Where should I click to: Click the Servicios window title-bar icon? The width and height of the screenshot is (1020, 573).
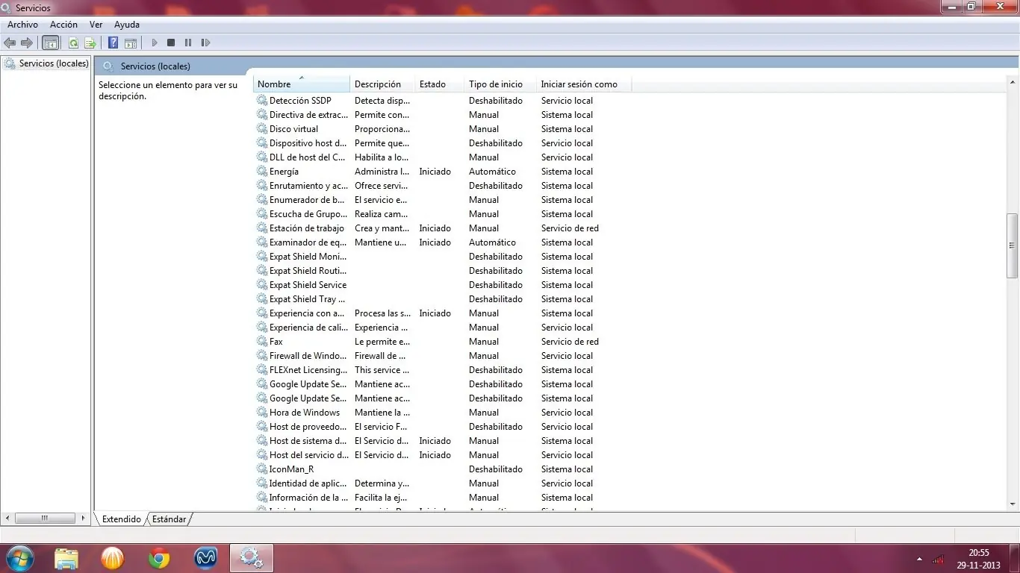pos(7,7)
